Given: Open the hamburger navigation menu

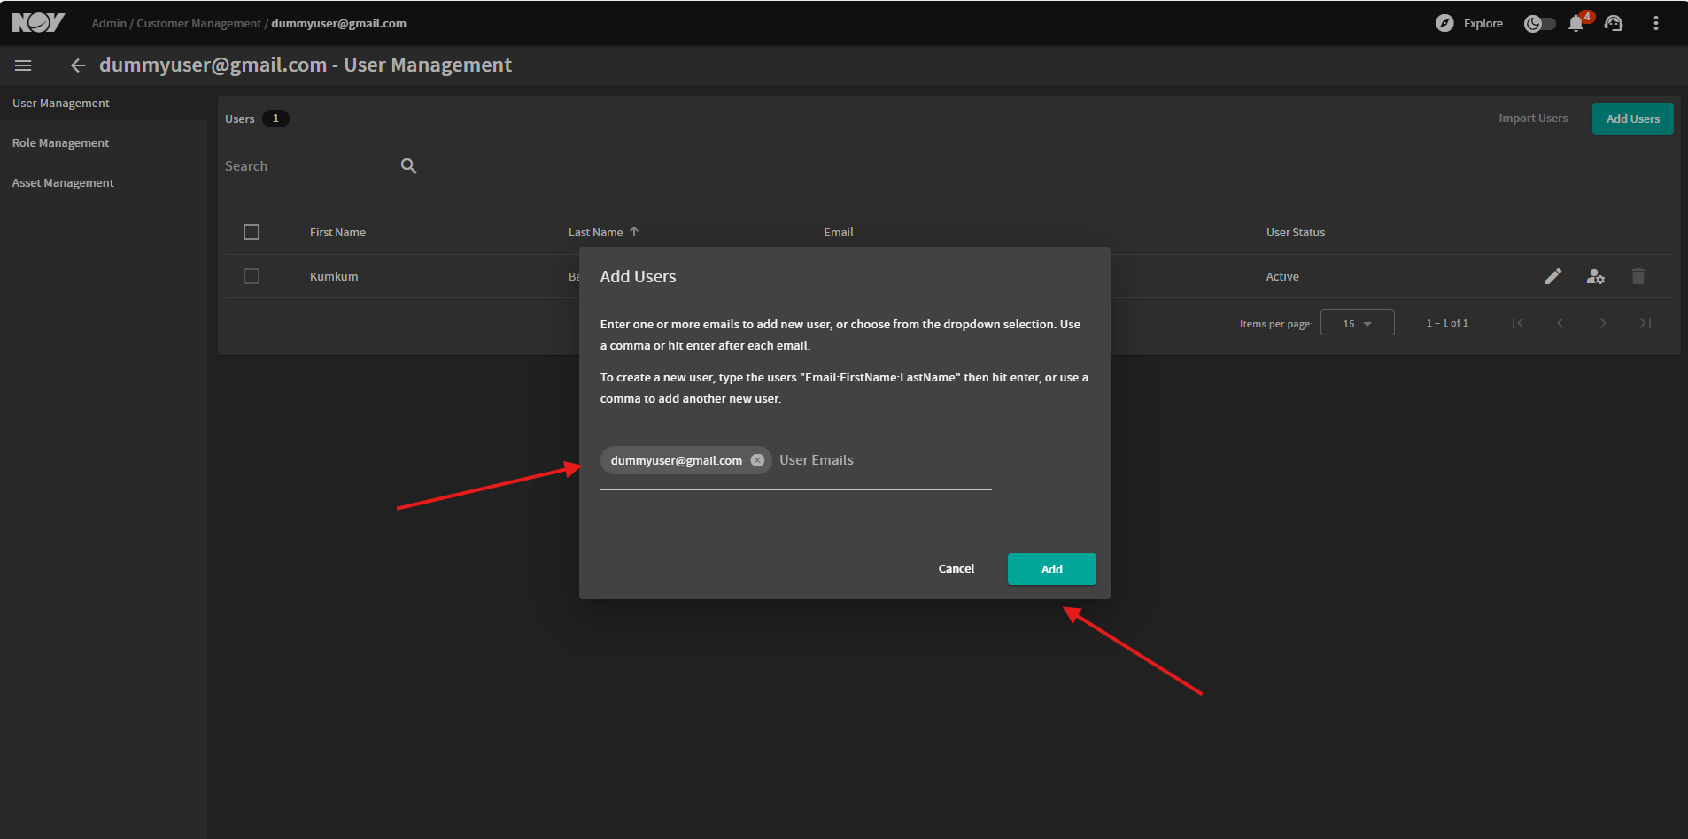Looking at the screenshot, I should tap(23, 65).
